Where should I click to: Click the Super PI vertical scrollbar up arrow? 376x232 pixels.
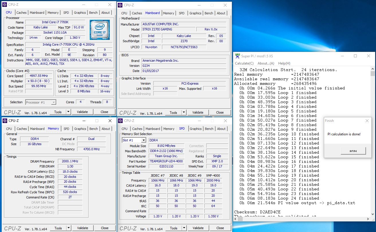pos(372,69)
